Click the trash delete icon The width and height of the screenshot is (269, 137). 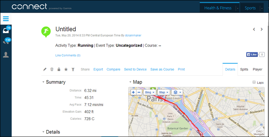(52, 69)
